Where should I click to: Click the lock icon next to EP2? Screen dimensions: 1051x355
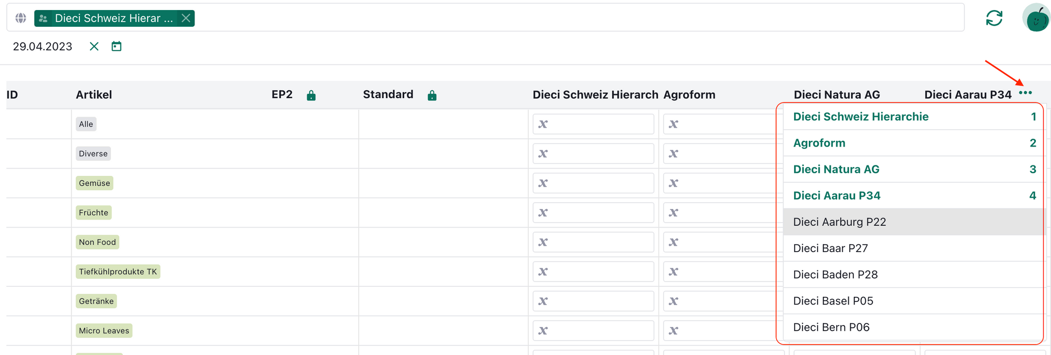(x=311, y=96)
